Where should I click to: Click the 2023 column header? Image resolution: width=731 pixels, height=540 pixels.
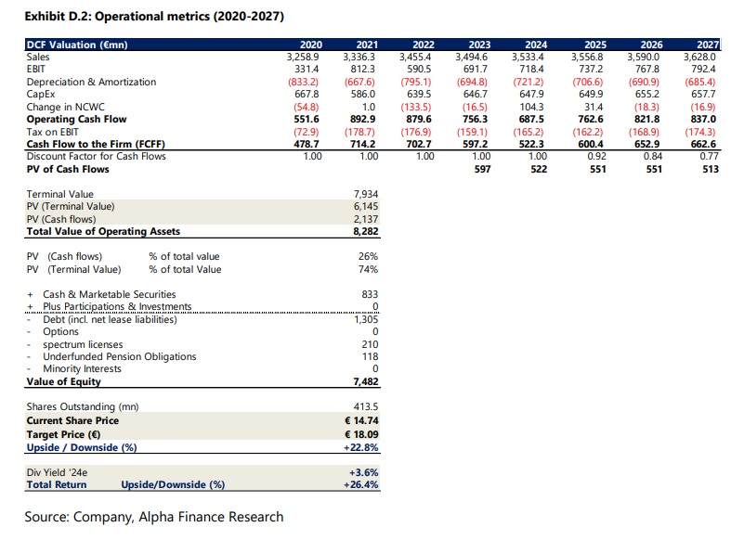479,45
